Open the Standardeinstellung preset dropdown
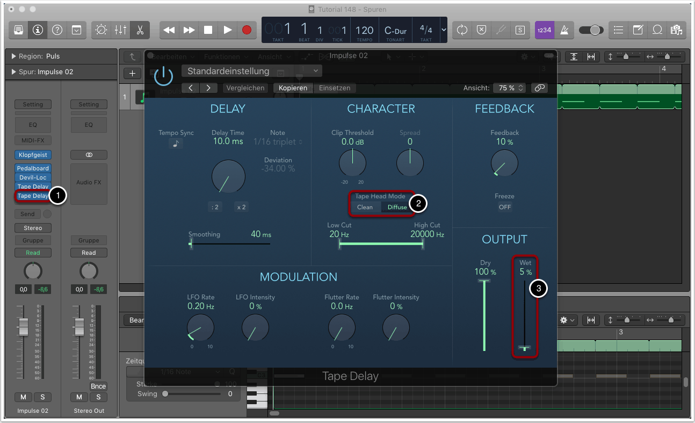Viewport: 695px width, 423px height. point(251,71)
